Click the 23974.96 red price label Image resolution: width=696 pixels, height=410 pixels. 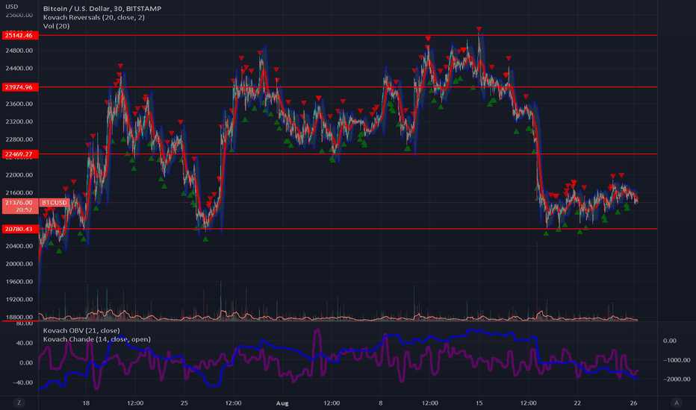click(20, 87)
